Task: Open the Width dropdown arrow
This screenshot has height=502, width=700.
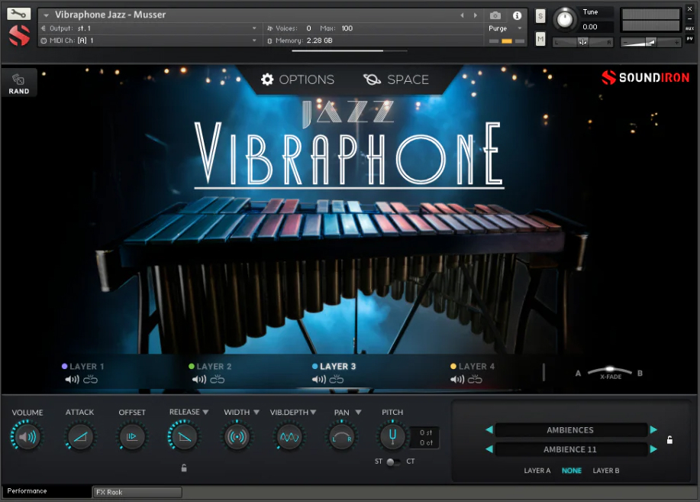Action: (x=256, y=412)
